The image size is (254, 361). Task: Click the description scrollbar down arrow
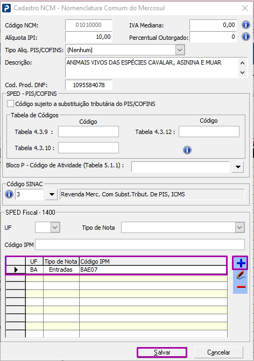[242, 72]
